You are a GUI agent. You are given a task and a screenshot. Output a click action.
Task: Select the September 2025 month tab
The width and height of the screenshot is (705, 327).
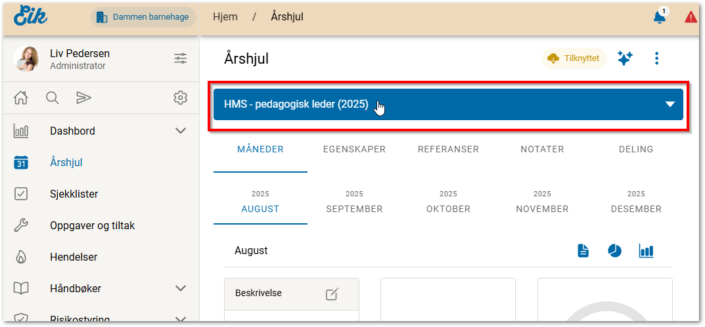click(x=354, y=202)
